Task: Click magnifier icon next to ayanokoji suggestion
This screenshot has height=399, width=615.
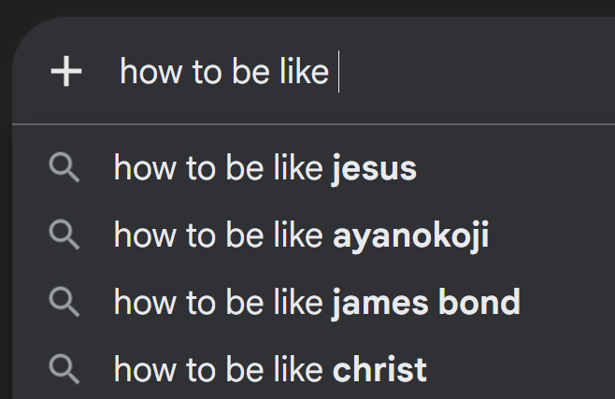Action: pos(64,235)
